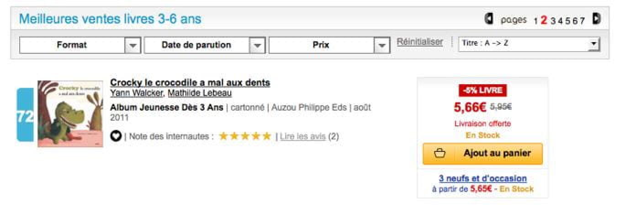625x214 pixels.
Task: Go to page 1 of results
Action: (x=535, y=21)
